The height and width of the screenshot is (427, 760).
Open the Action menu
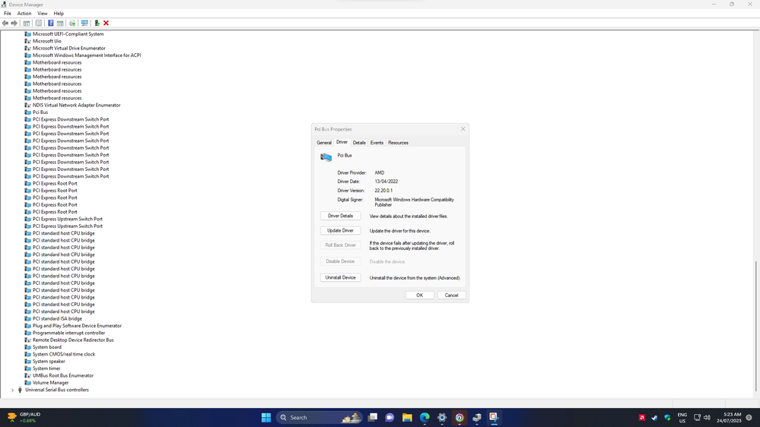(24, 14)
